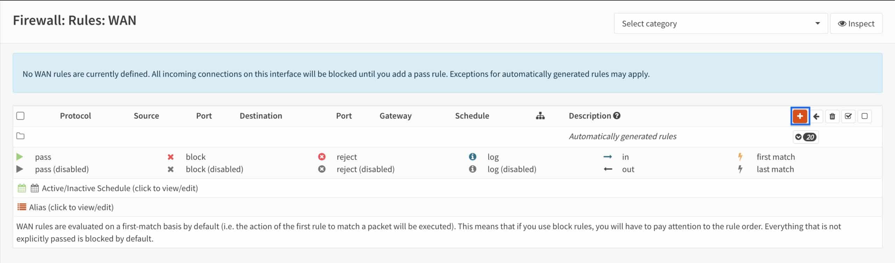Click the 20 rule count badge
Image resolution: width=895 pixels, height=263 pixels.
810,137
